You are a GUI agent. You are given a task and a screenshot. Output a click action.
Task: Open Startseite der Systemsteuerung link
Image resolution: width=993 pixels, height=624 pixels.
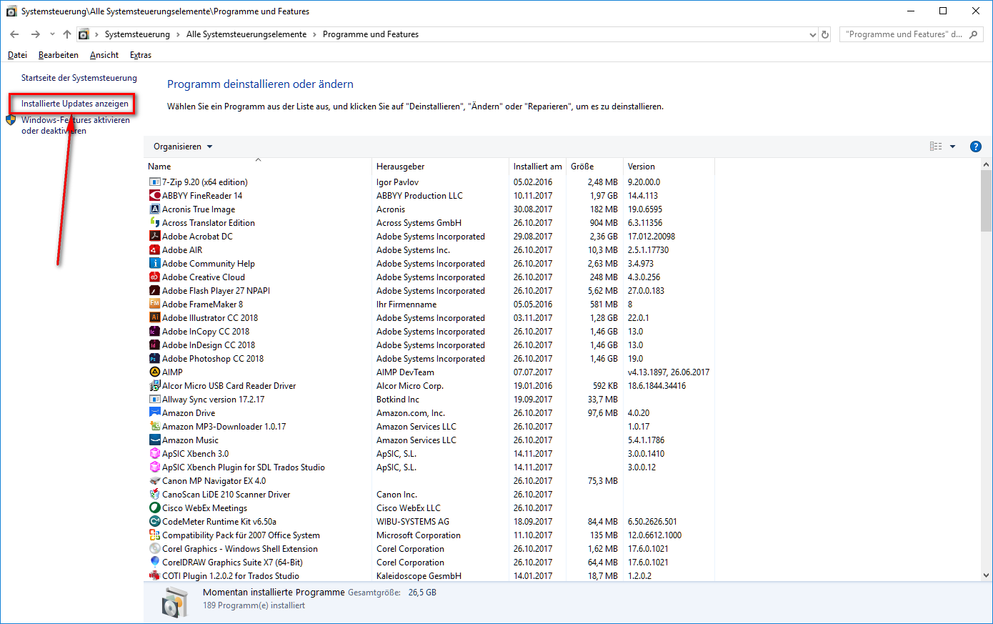(79, 78)
